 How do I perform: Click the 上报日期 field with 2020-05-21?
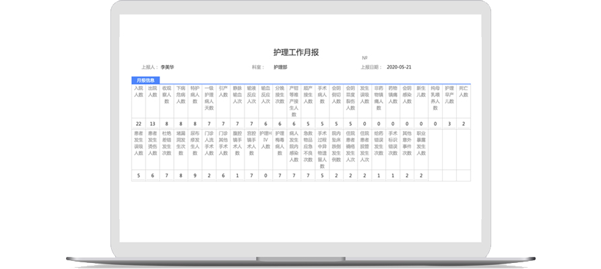(x=399, y=67)
